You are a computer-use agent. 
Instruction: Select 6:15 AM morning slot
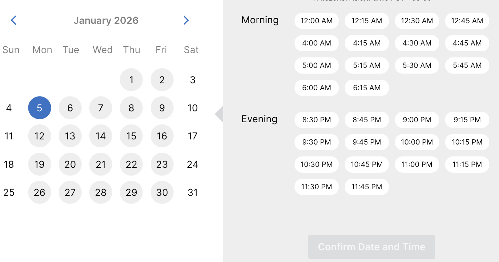click(x=367, y=88)
